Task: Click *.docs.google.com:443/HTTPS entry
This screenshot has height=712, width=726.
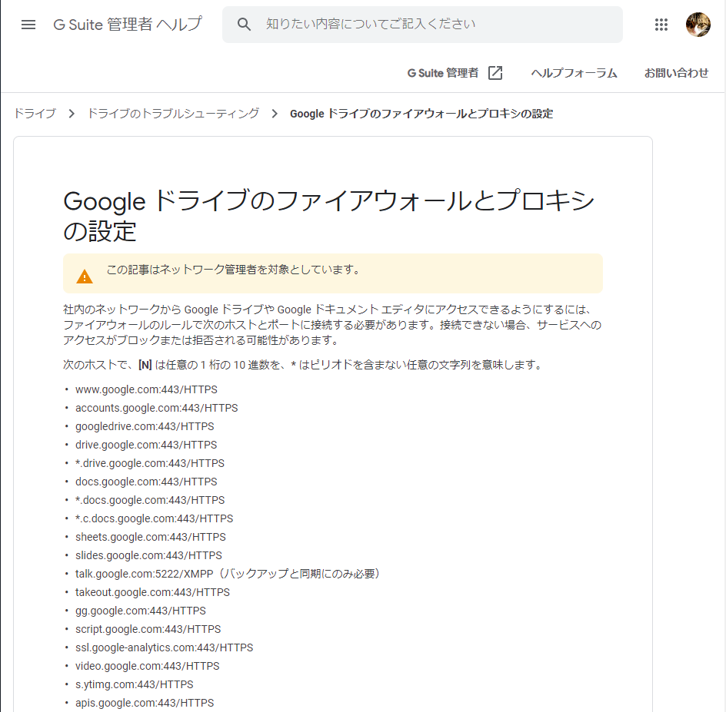Action: (x=149, y=501)
